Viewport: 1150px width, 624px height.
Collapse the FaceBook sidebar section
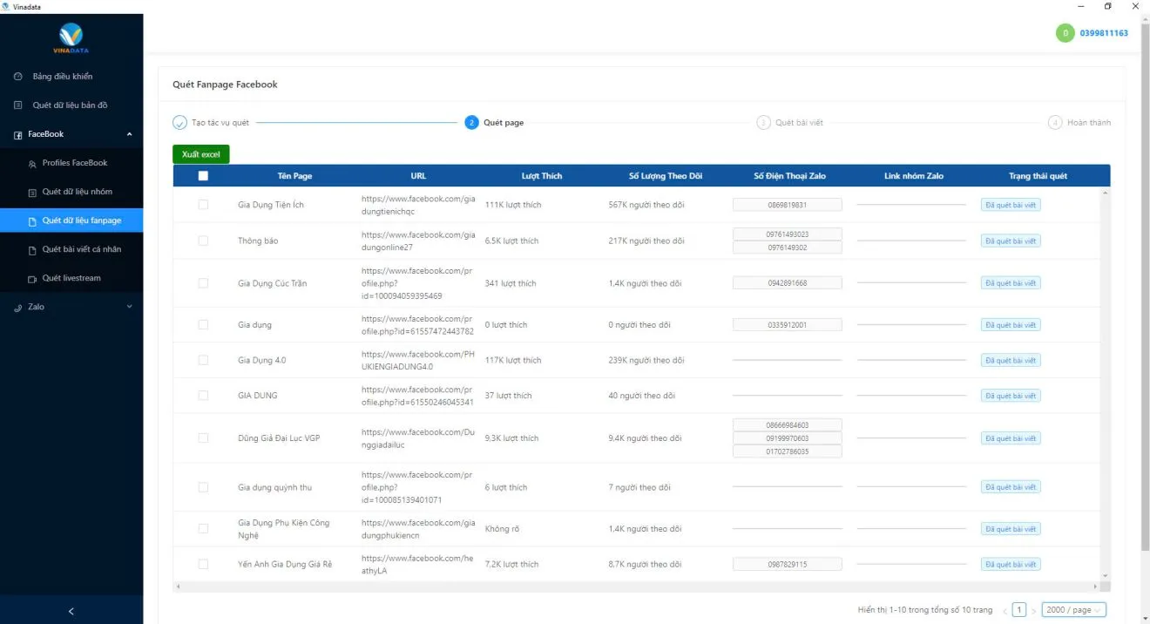(x=130, y=134)
